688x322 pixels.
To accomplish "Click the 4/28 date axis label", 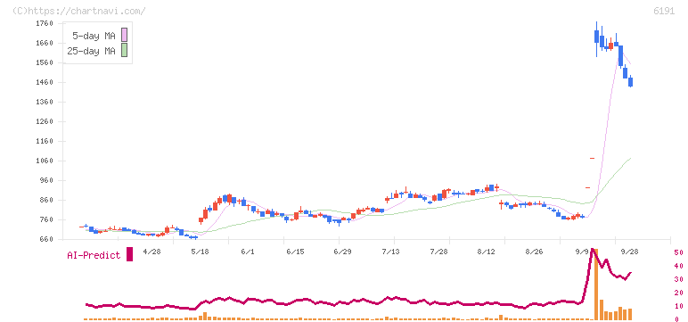I will click(x=152, y=252).
